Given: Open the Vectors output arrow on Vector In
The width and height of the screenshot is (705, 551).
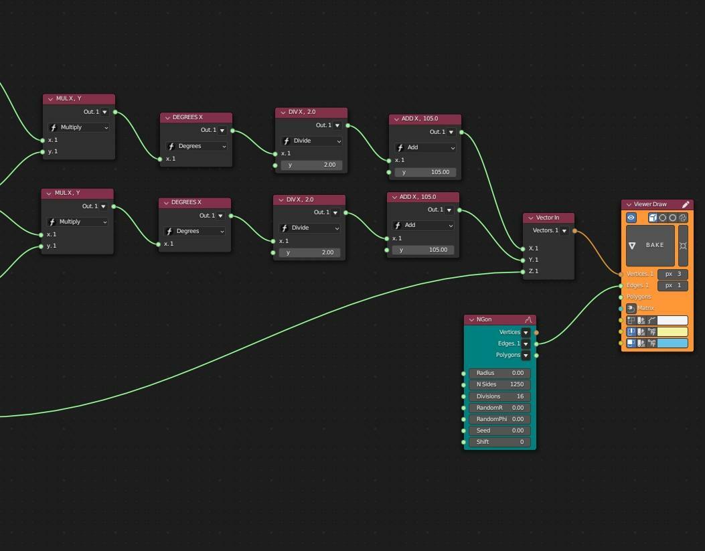Looking at the screenshot, I should [x=564, y=231].
